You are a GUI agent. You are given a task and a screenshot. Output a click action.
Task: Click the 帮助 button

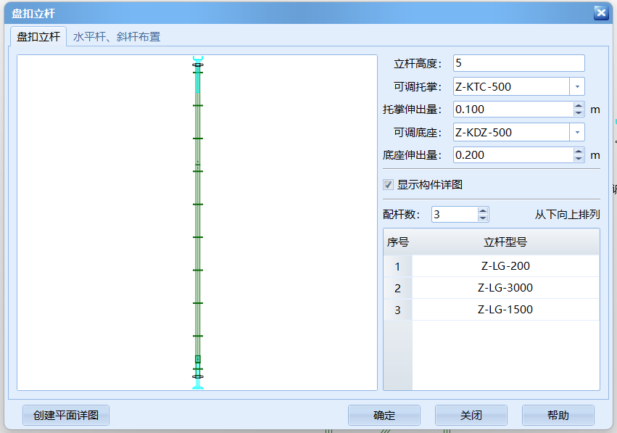coord(558,415)
